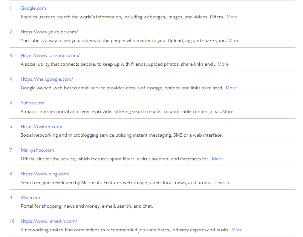The width and height of the screenshot is (303, 237).
Task: Open the Https://www.youtube.com/ link
Action: tap(49, 32)
